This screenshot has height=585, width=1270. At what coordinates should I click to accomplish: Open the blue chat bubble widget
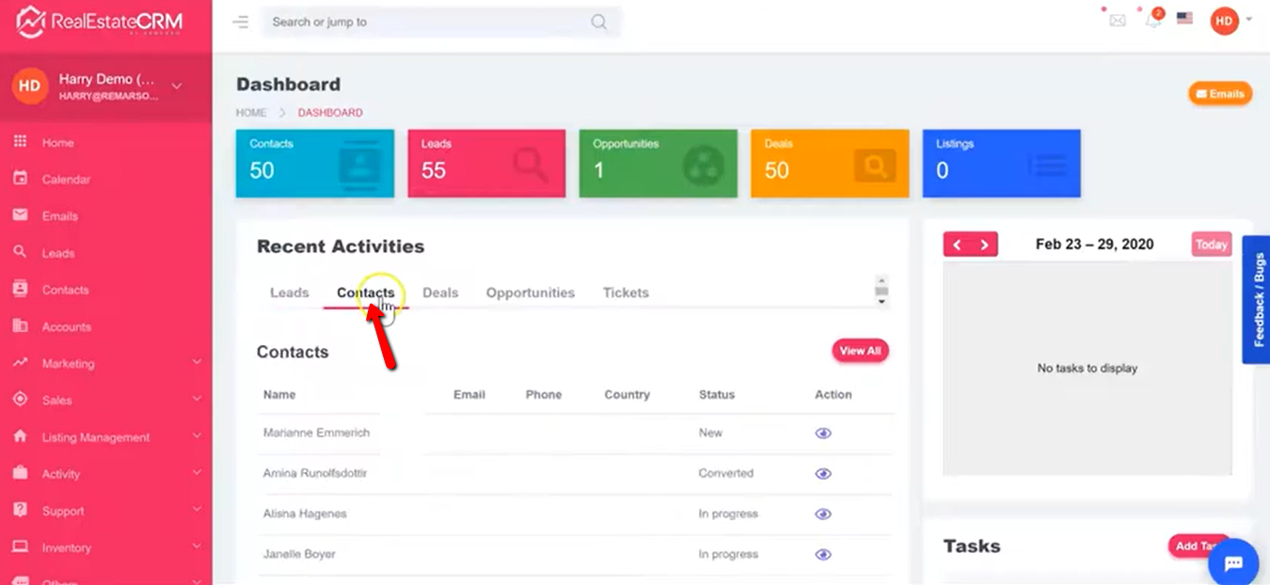[1232, 562]
